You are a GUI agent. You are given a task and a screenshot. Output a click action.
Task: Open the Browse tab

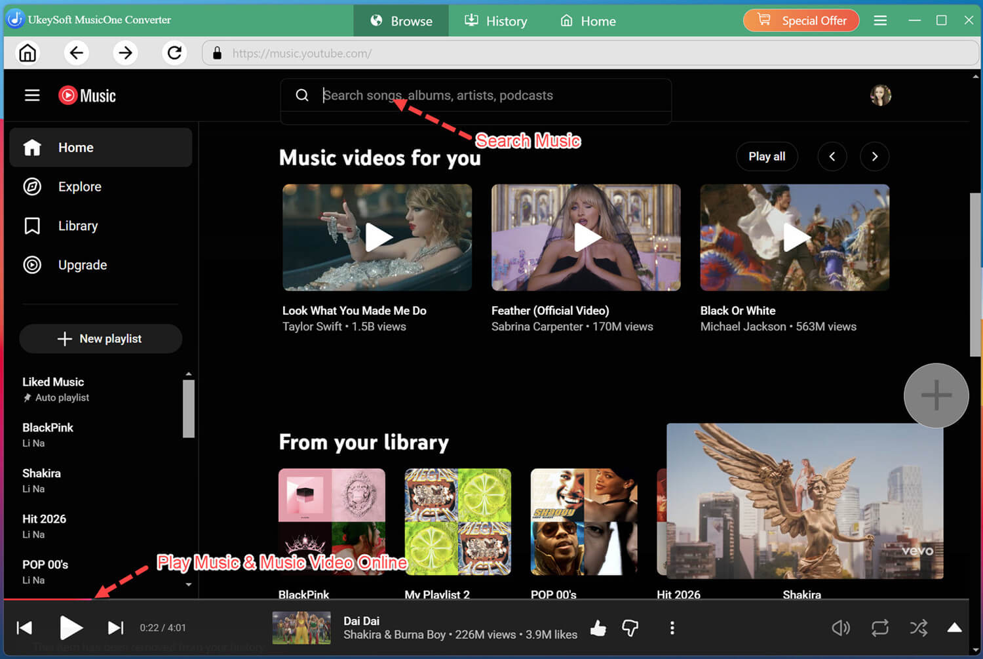point(401,21)
